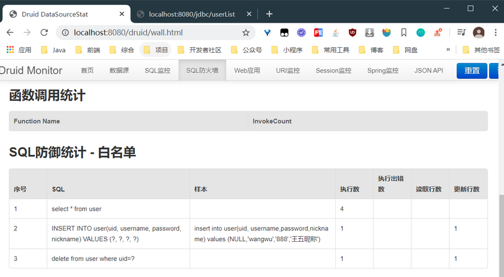The image size is (504, 277).
Task: Go back to previous page
Action: pyautogui.click(x=10, y=33)
